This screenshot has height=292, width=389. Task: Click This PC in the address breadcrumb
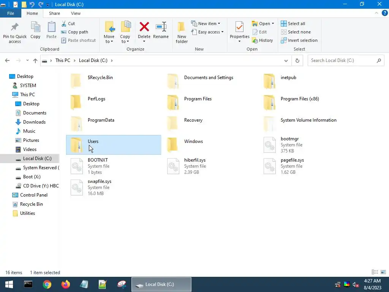click(x=63, y=60)
